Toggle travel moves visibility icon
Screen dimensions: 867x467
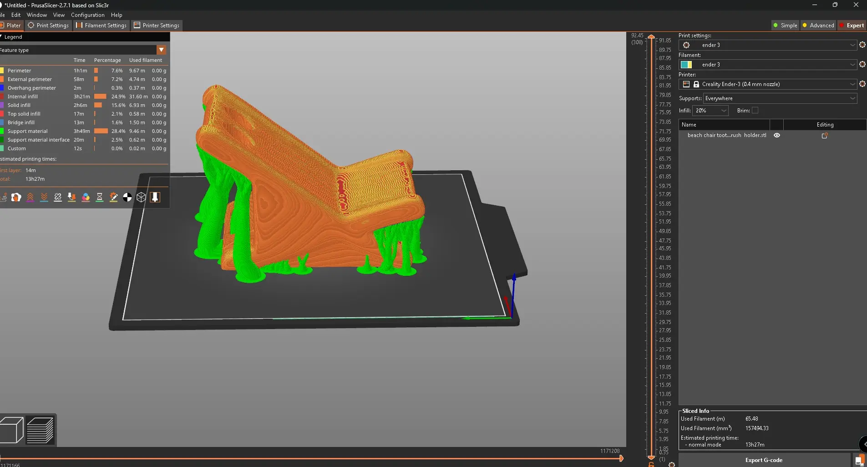(x=3, y=197)
